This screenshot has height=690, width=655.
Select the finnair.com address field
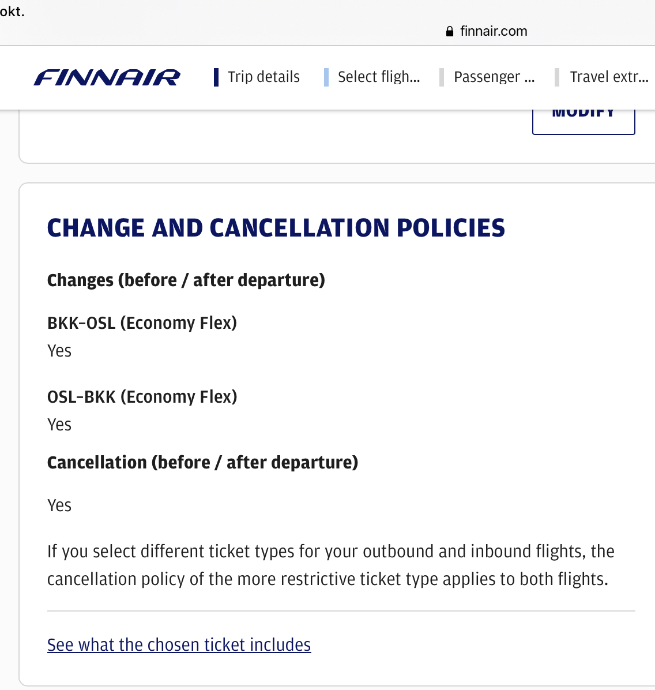point(486,31)
